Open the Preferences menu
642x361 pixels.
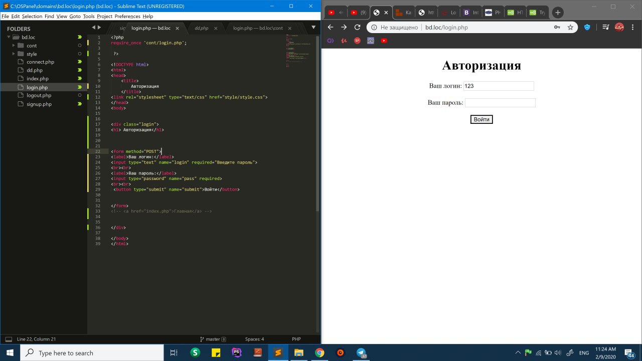127,17
